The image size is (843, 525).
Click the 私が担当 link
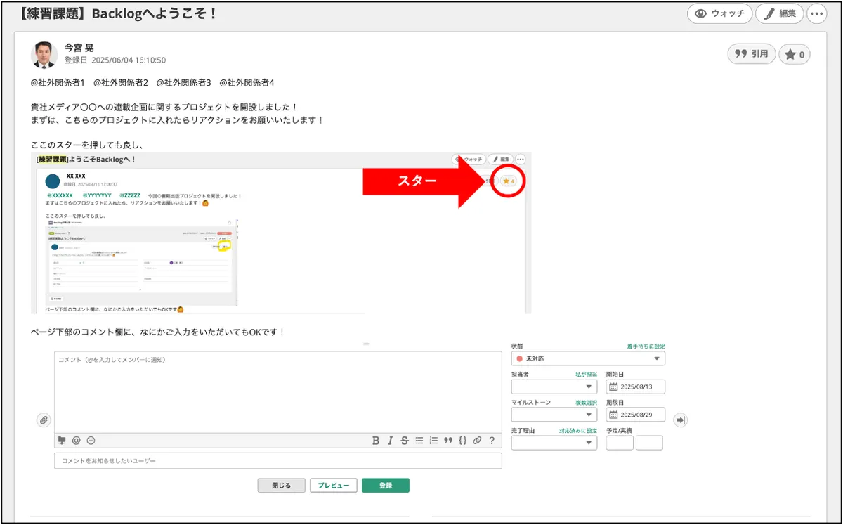[x=586, y=375]
